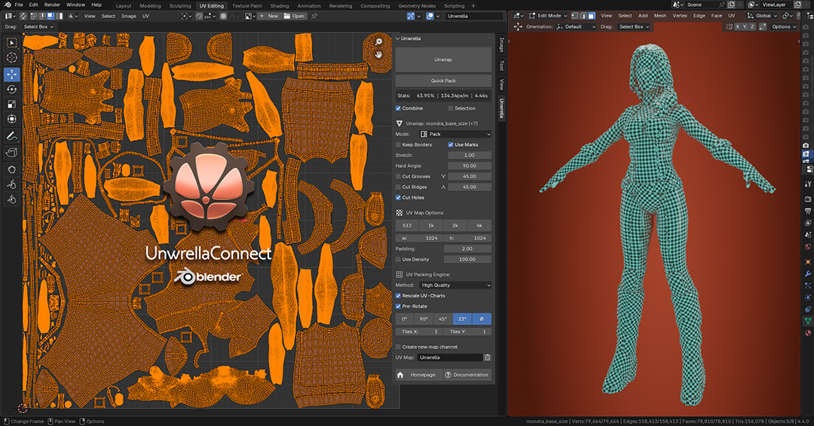Click the Padding value slider field
This screenshot has width=814, height=426.
tap(467, 249)
